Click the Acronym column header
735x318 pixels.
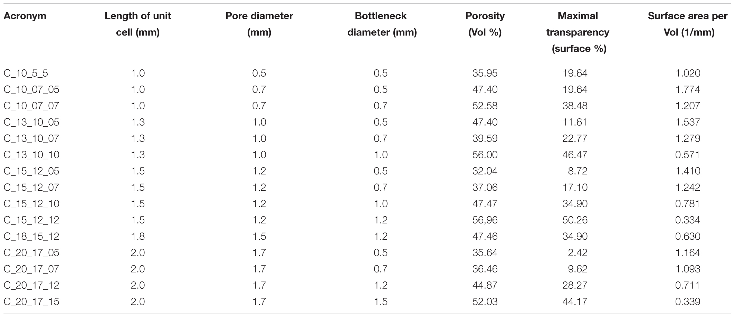[25, 16]
